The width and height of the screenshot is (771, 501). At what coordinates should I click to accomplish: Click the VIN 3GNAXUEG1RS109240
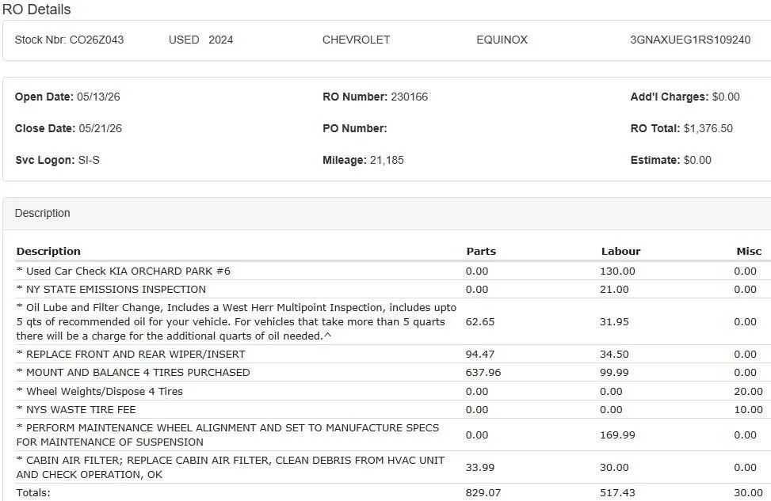[x=690, y=40]
